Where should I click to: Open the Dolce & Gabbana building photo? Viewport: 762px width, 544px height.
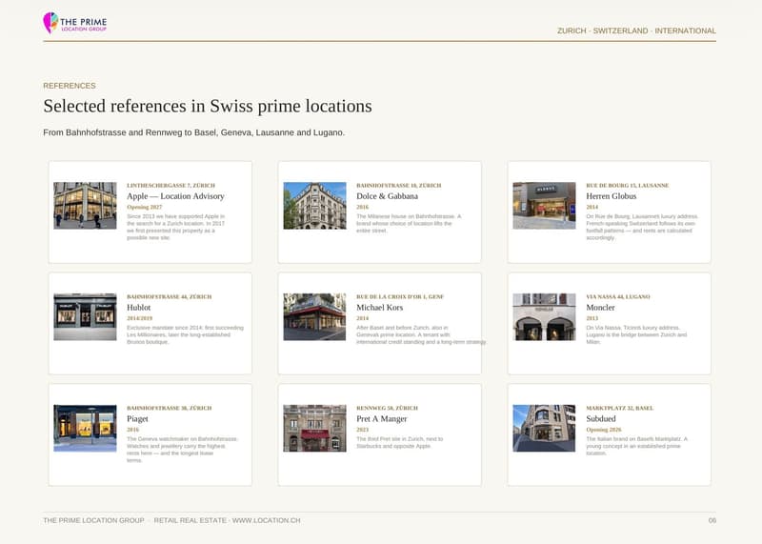315,206
